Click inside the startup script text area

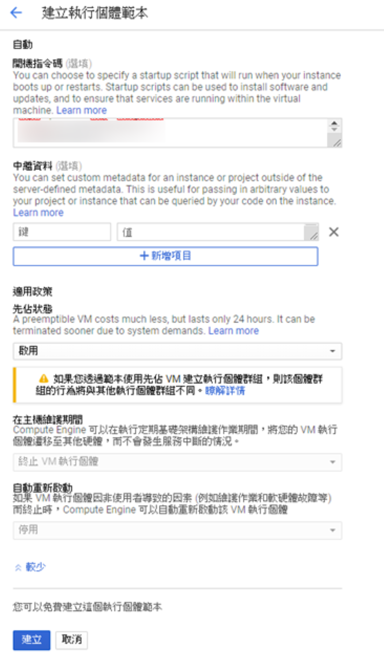170,133
